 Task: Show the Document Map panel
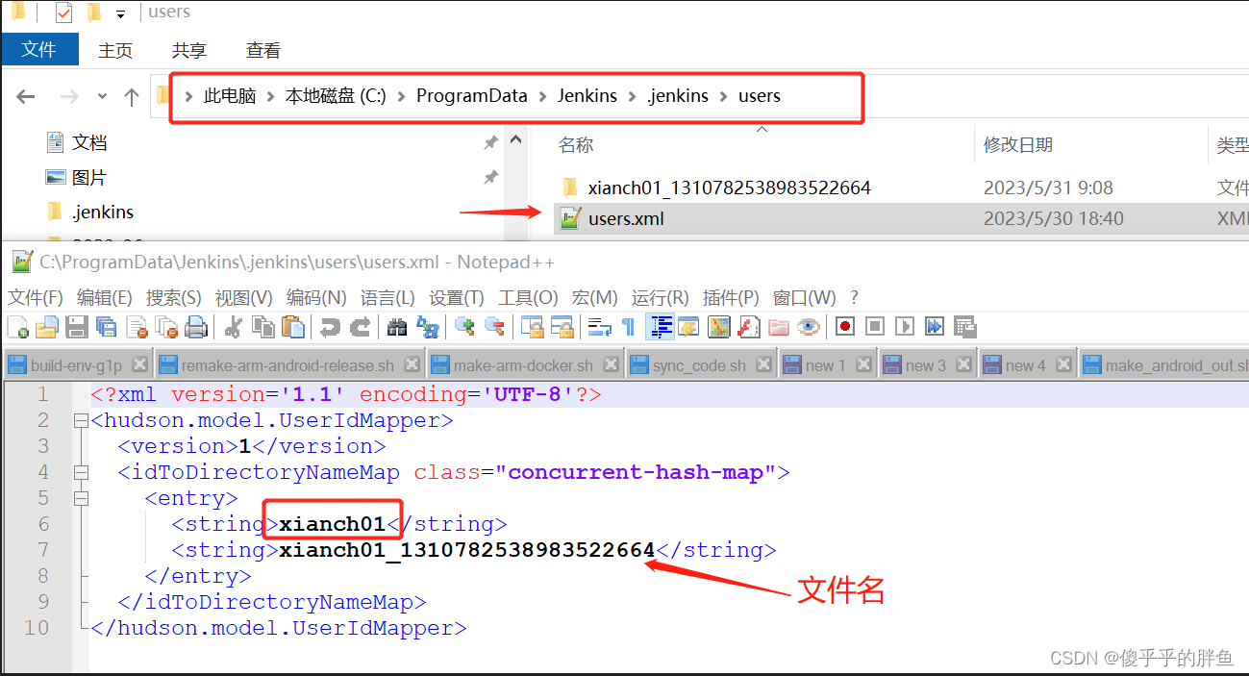(718, 327)
